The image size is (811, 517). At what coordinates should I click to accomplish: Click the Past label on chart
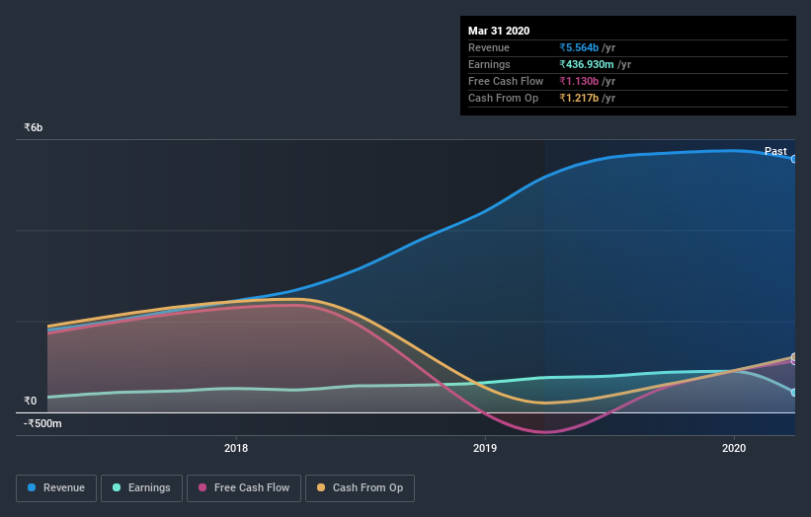click(x=775, y=151)
